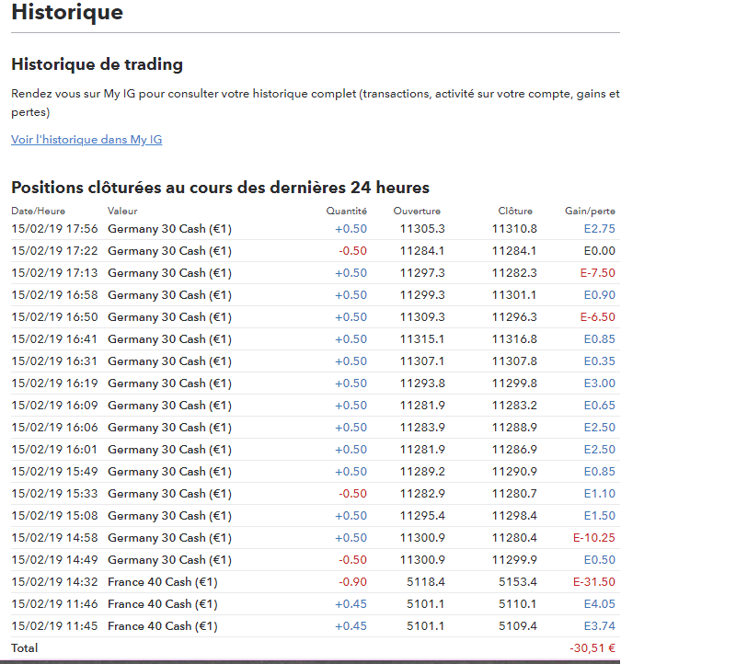Click gain value E0.00
This screenshot has width=736, height=664.
pyautogui.click(x=600, y=250)
